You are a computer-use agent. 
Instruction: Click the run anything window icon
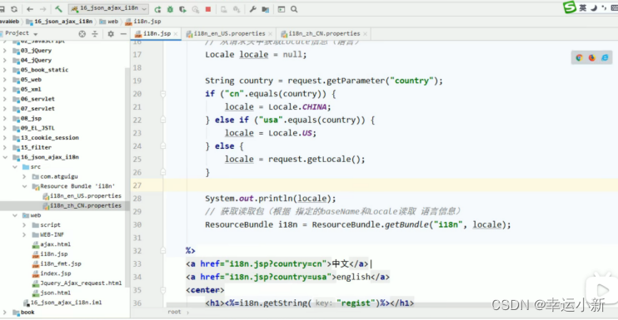pyautogui.click(x=282, y=9)
